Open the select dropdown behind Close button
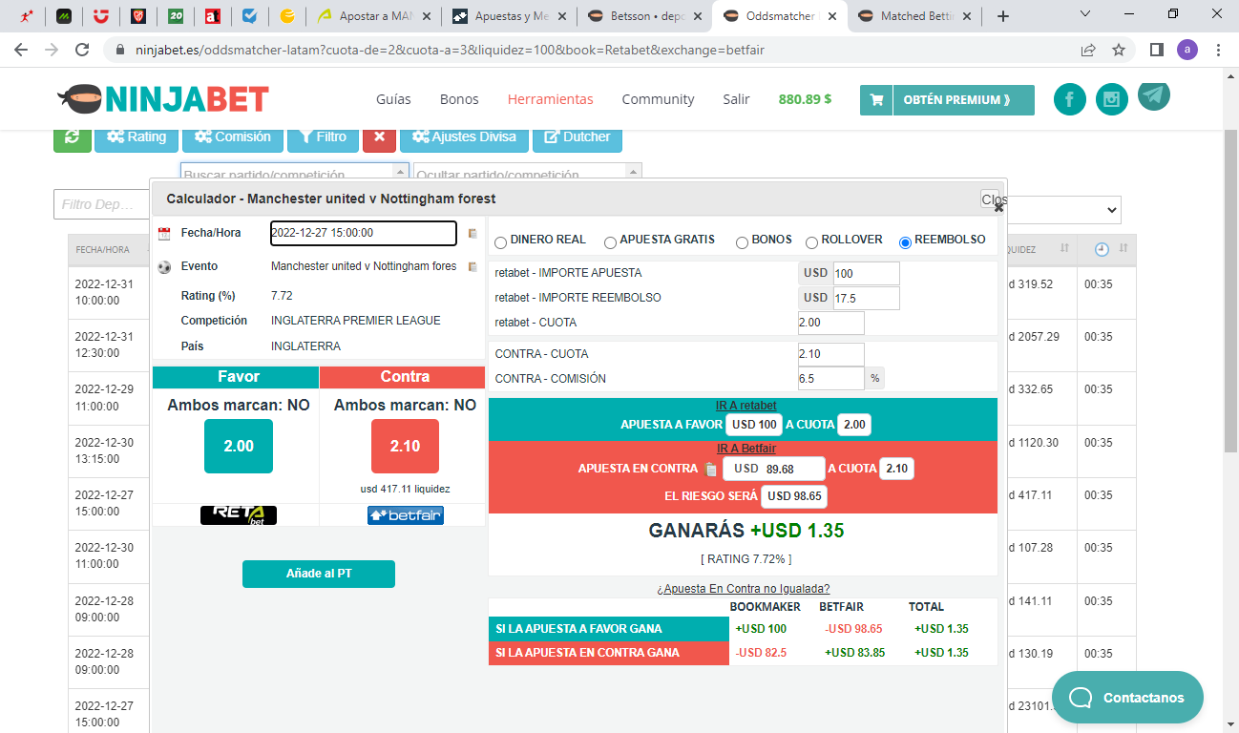The image size is (1239, 733). coord(1063,209)
